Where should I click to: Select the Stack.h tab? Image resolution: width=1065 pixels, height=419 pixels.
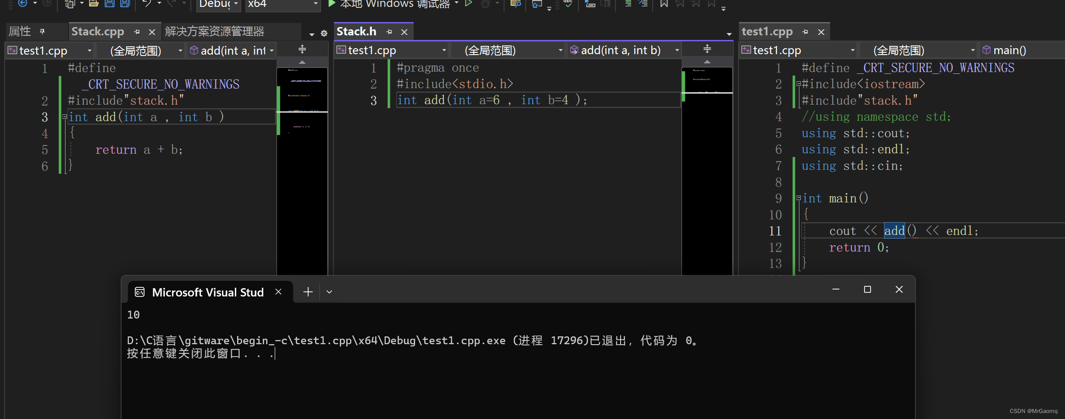pos(356,31)
